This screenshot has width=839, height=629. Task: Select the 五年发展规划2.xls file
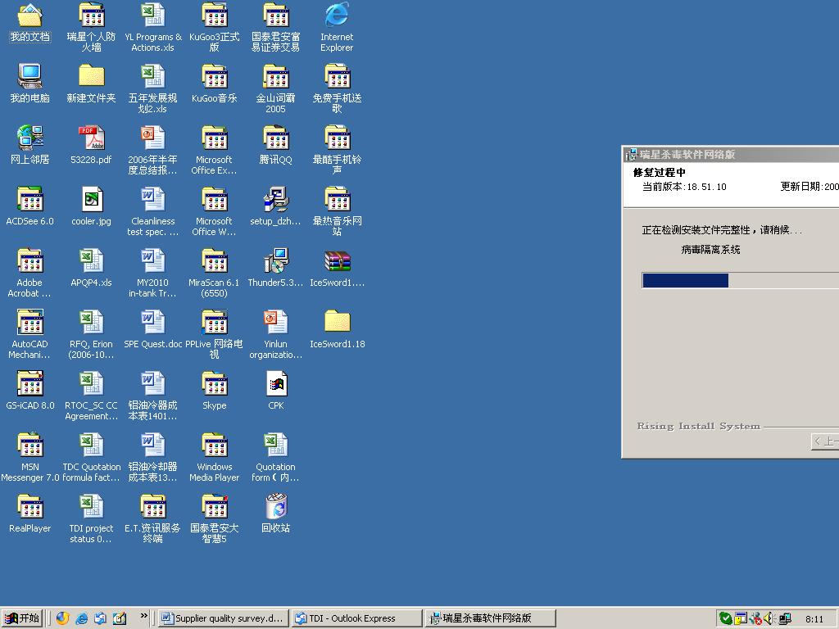tap(153, 88)
